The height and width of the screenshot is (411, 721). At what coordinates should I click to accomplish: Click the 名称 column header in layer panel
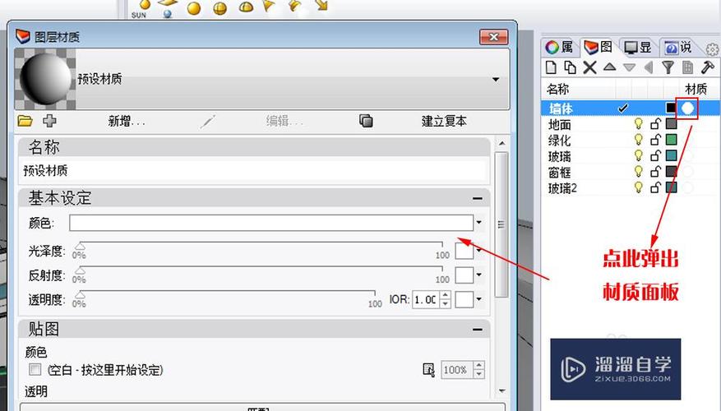pyautogui.click(x=557, y=89)
